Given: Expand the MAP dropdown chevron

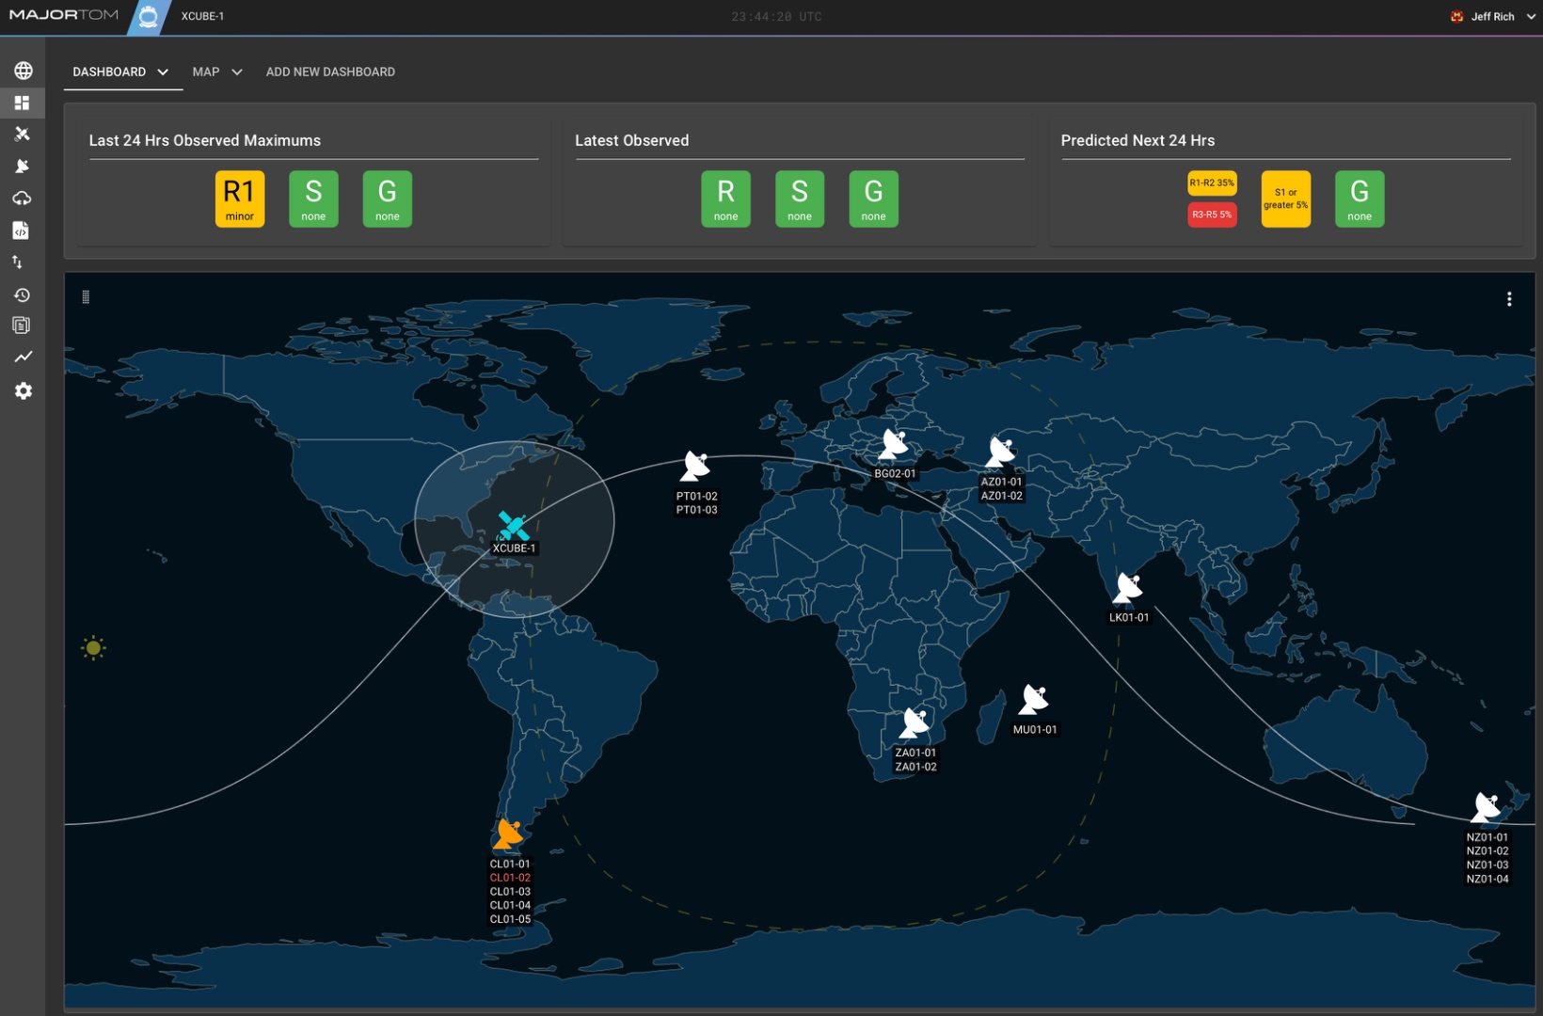Looking at the screenshot, I should pyautogui.click(x=237, y=71).
